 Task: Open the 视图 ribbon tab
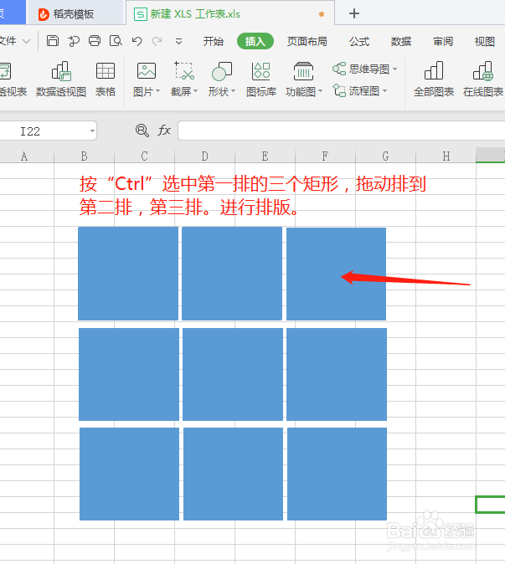tap(485, 42)
